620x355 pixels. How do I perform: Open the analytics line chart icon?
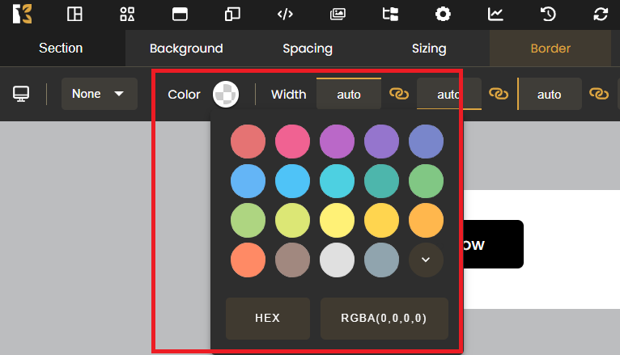pos(495,14)
